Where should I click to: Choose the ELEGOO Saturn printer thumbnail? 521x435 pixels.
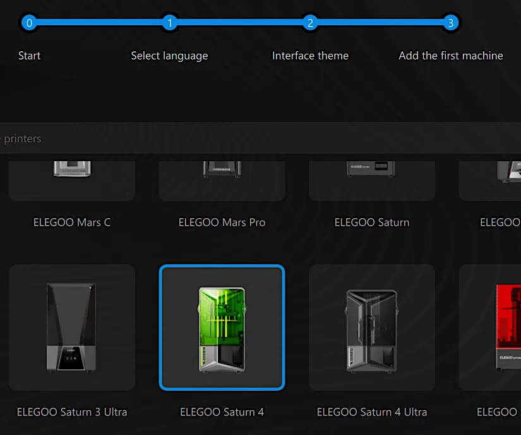click(x=372, y=181)
